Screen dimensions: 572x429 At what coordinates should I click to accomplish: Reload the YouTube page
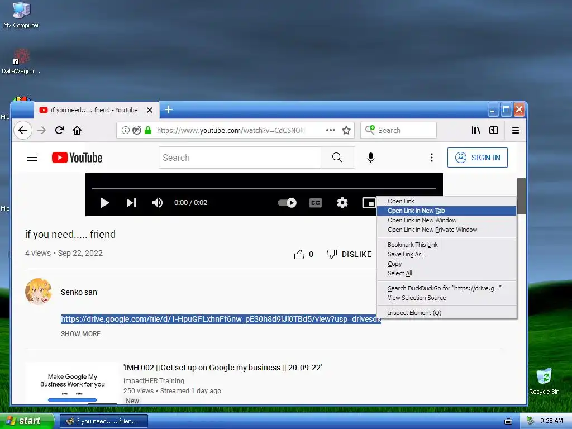59,130
